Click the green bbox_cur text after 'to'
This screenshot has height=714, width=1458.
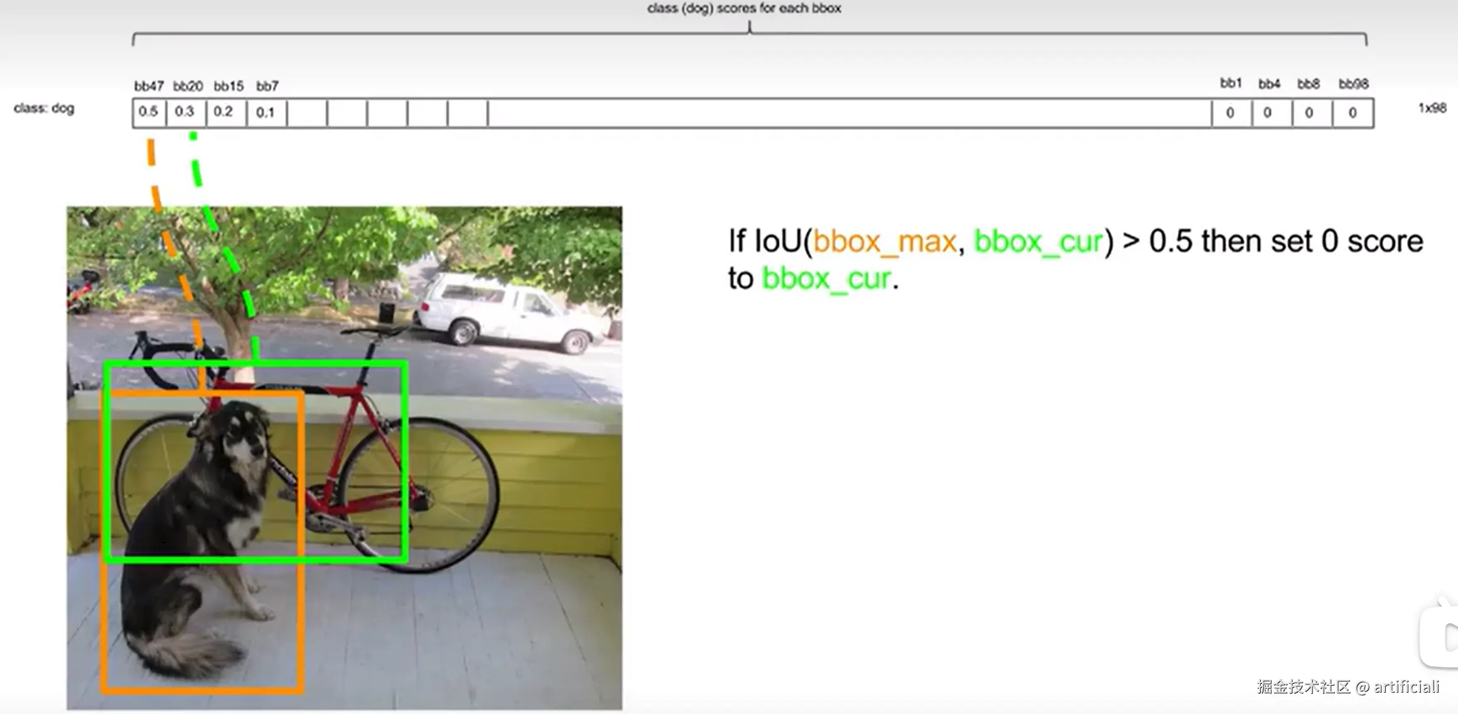coord(826,278)
